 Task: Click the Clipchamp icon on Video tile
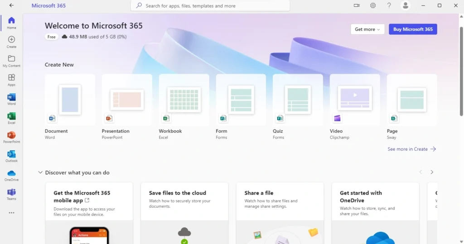point(337,118)
